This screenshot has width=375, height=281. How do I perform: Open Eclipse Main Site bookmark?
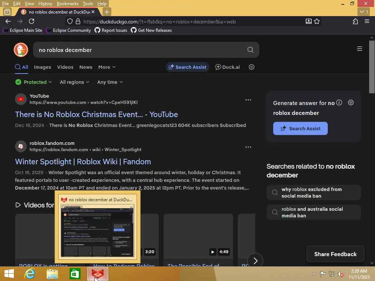pyautogui.click(x=23, y=30)
